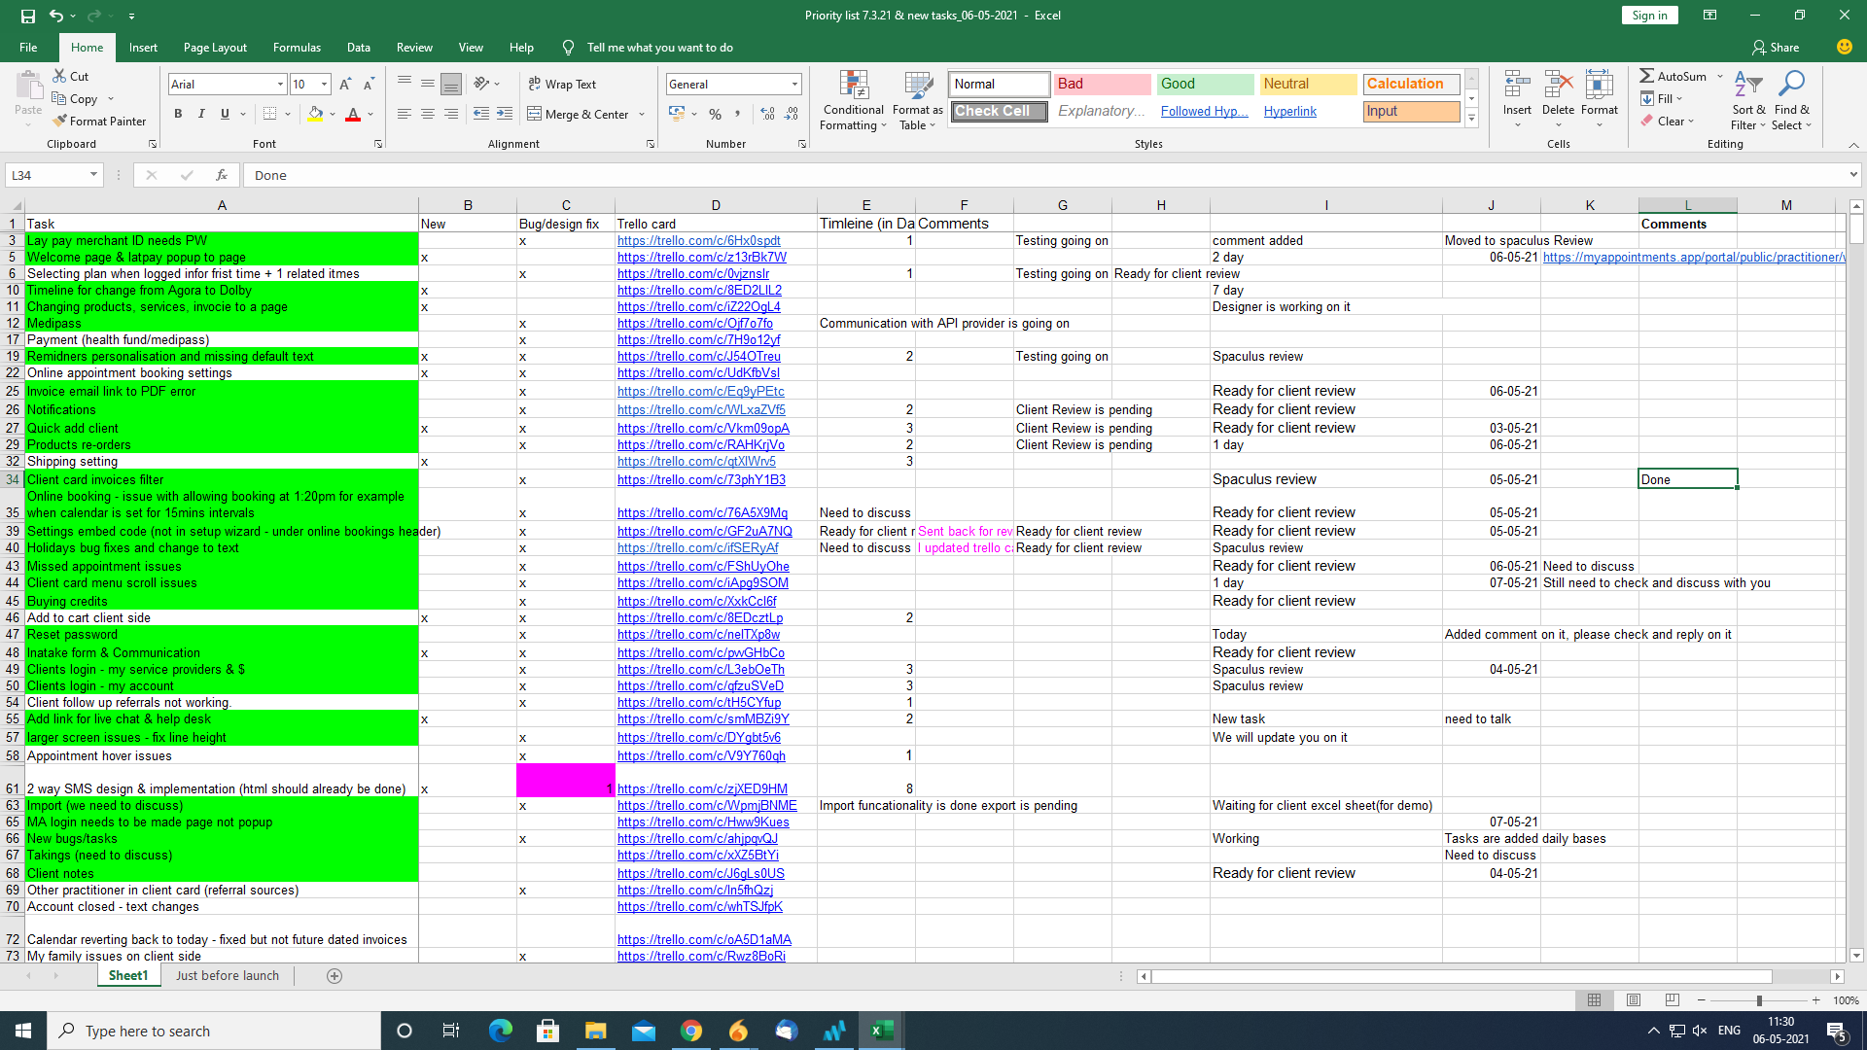Click the Sign in button

(1649, 15)
